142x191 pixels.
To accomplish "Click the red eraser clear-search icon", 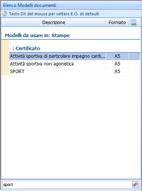I will (135, 184).
